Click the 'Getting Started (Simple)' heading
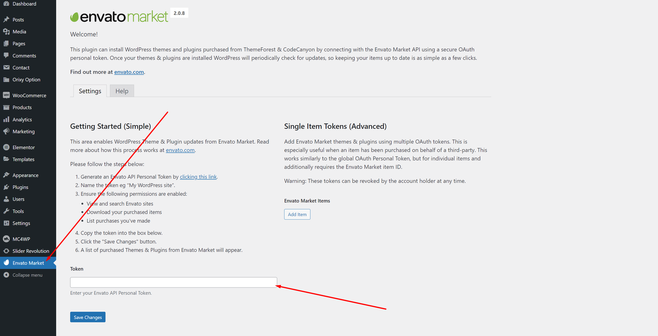This screenshot has height=336, width=658. [111, 126]
